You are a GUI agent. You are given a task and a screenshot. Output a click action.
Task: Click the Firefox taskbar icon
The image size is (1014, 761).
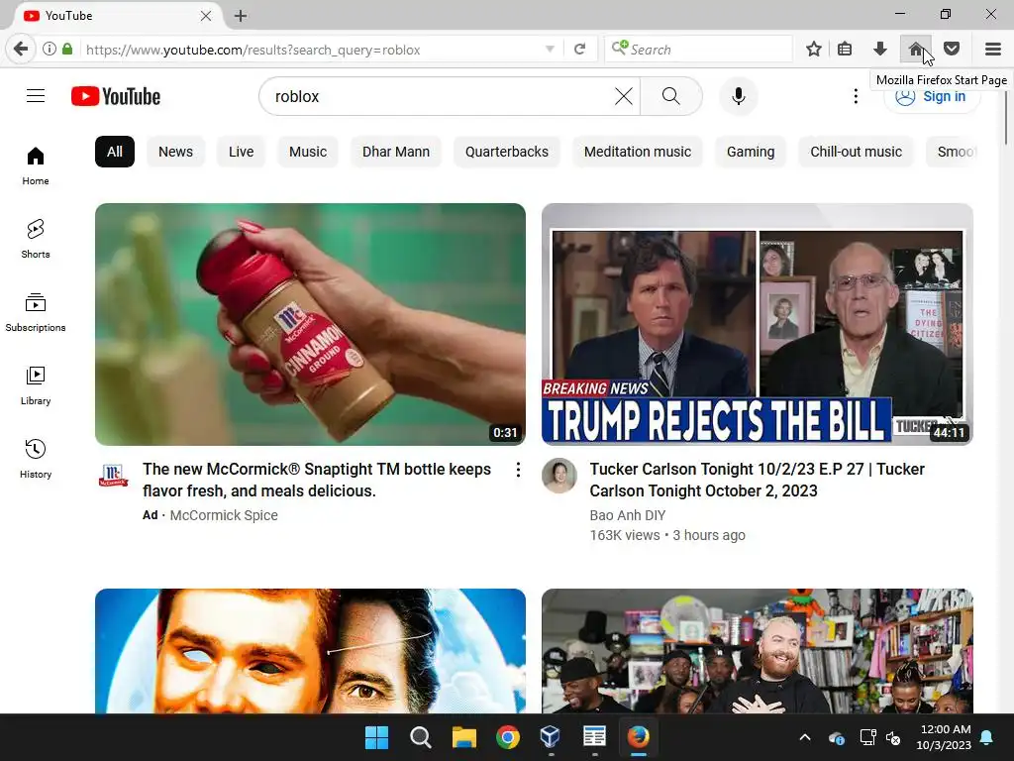click(x=639, y=737)
